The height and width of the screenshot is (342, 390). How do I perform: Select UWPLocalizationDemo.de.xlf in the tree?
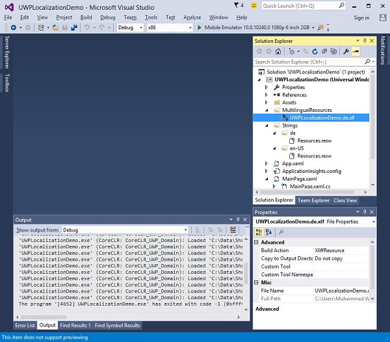322,118
